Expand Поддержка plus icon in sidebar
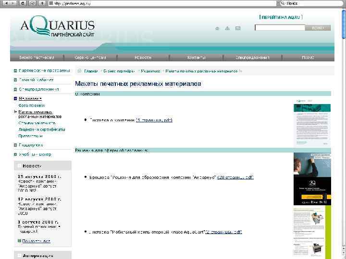Viewport: 346px width, 259px height. [x=15, y=145]
